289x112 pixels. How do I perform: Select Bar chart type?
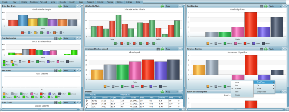pos(242,85)
